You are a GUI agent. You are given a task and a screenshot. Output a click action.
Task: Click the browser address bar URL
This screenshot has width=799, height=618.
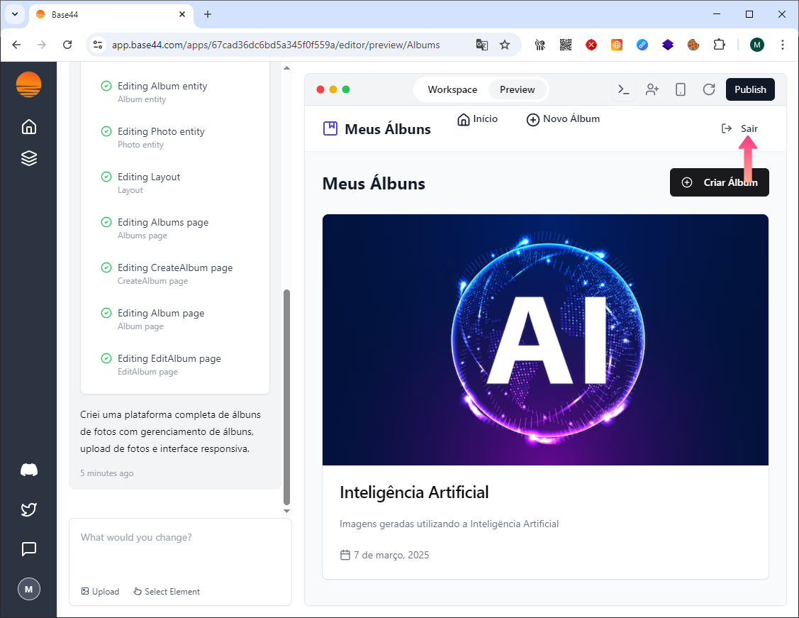click(x=276, y=45)
